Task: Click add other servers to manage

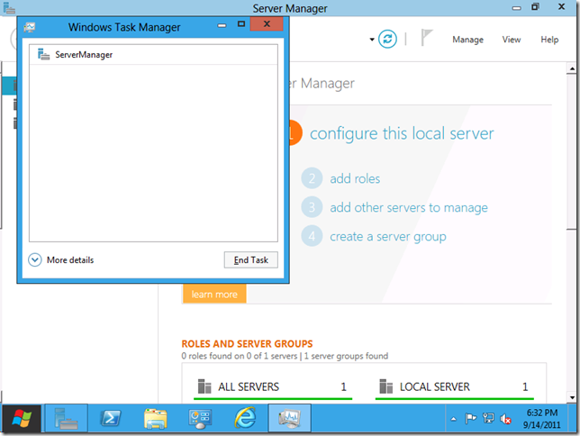Action: point(408,207)
